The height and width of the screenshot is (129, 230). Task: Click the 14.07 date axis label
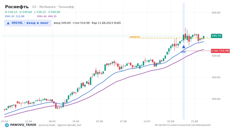tap(147, 121)
